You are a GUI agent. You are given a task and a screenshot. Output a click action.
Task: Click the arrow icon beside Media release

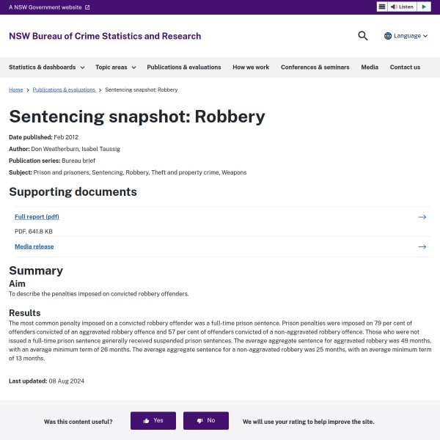pos(422,246)
